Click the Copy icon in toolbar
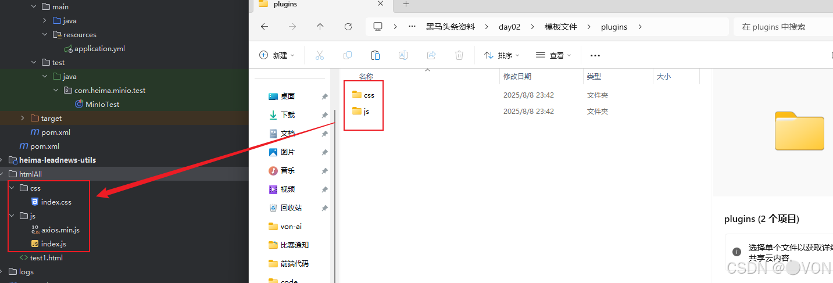833x283 pixels. coord(348,55)
